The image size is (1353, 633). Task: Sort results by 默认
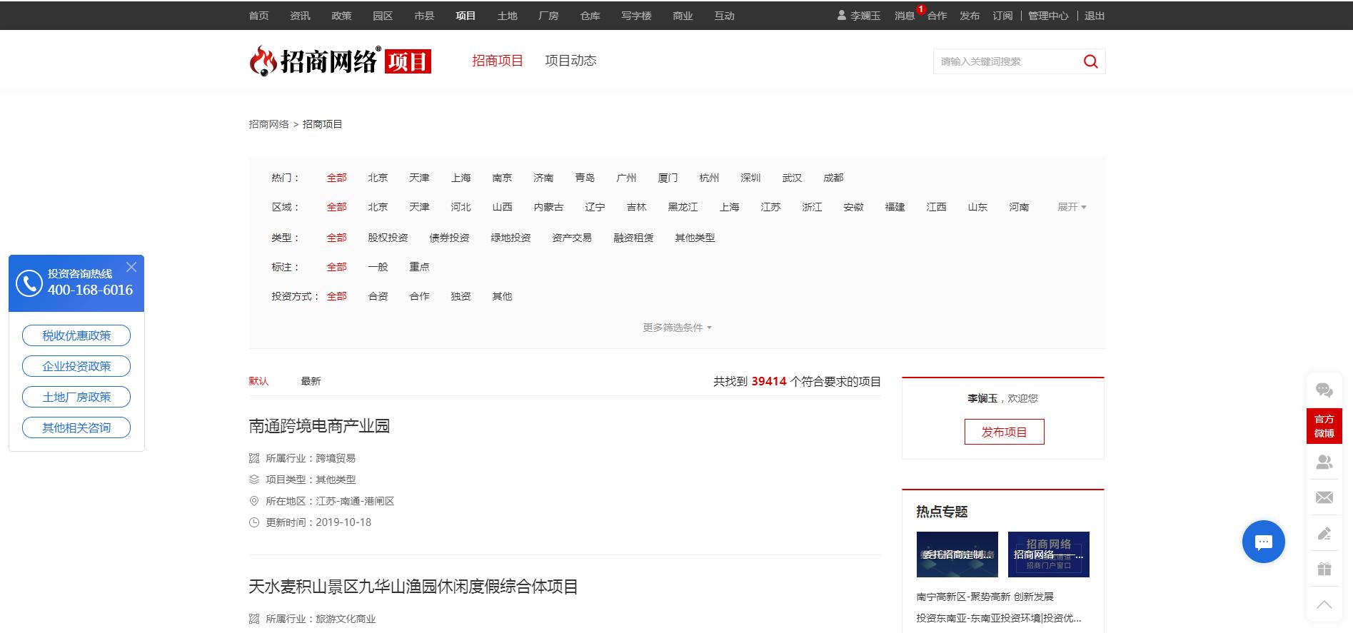258,381
